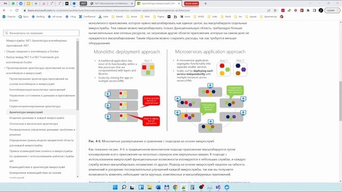This screenshot has height=192, width=342.
Task: Open the Портал bookmark
Action: tap(9, 17)
